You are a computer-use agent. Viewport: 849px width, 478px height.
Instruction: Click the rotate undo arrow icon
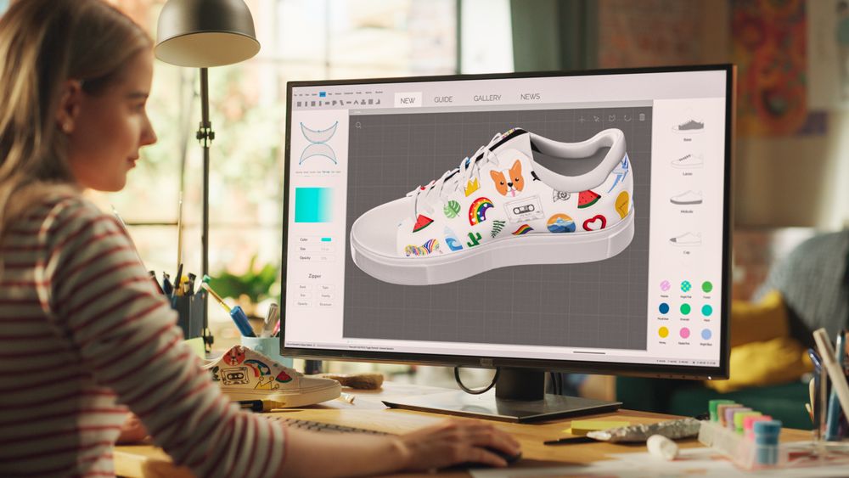coord(627,117)
